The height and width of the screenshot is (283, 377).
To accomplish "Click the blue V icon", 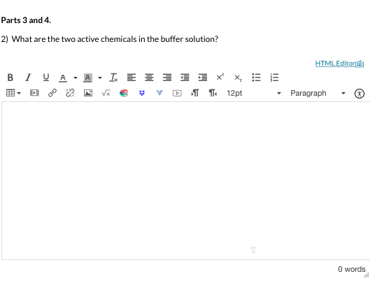I will click(159, 93).
